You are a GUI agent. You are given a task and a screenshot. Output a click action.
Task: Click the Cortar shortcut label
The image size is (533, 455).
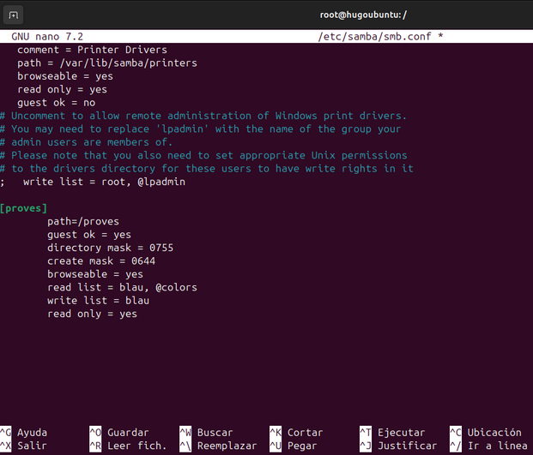click(305, 433)
